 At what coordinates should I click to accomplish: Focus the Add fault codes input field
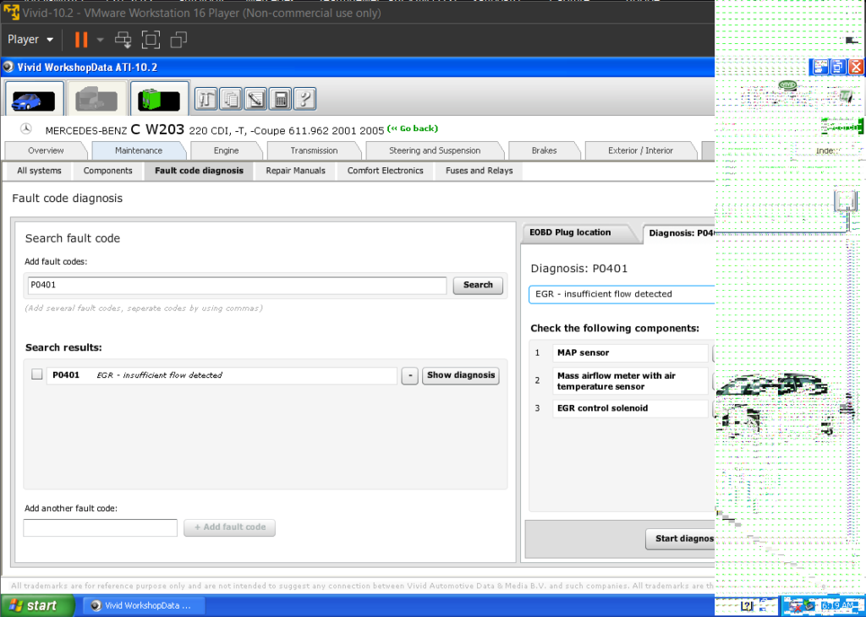click(x=237, y=286)
